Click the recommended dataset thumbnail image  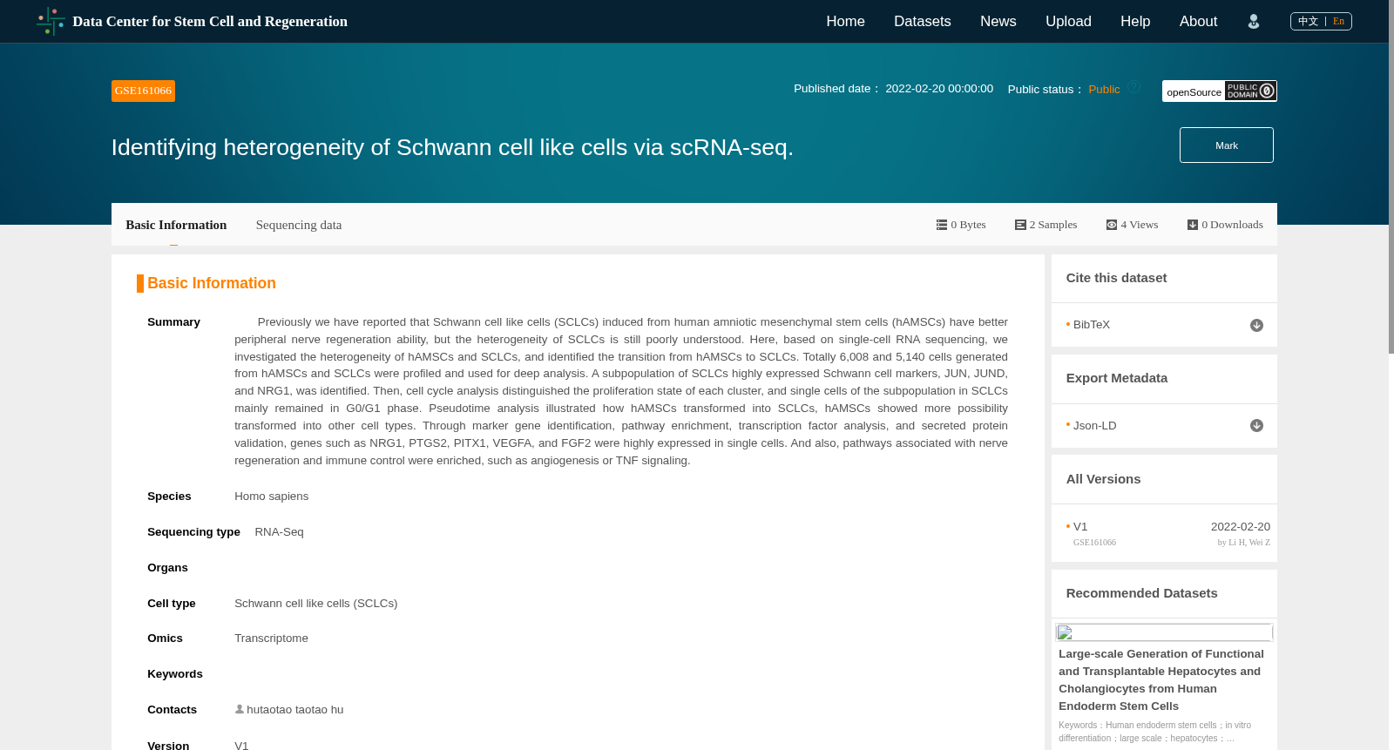1164,632
